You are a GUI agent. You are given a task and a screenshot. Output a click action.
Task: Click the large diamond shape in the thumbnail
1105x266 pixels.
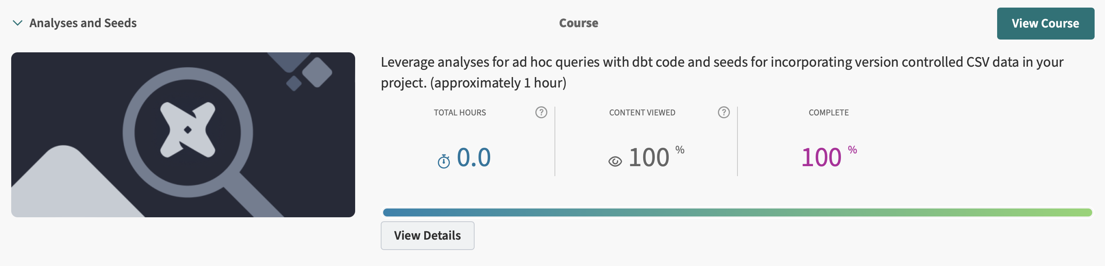317,72
